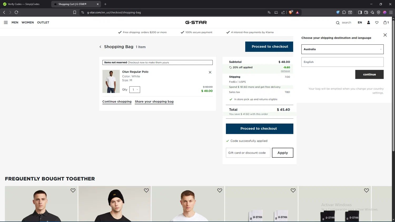Add beanie product to wishlist

[x=146, y=190]
